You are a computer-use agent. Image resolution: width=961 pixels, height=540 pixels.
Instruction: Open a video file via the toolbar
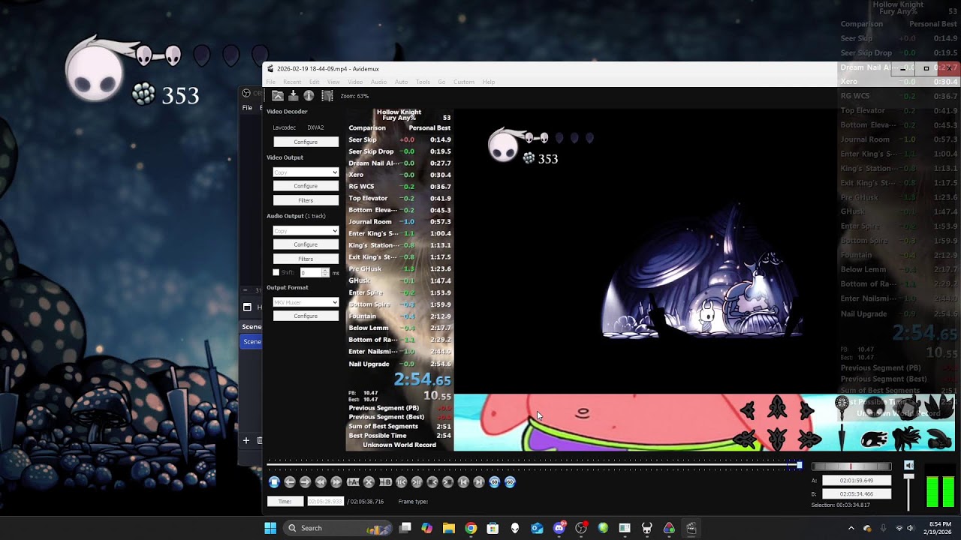278,96
